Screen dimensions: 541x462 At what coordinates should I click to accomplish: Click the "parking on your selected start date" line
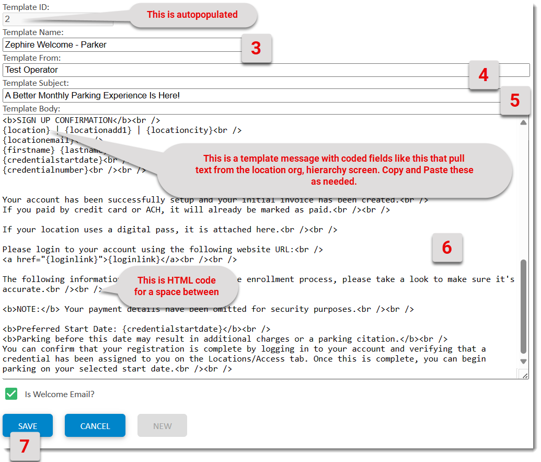[x=117, y=369]
